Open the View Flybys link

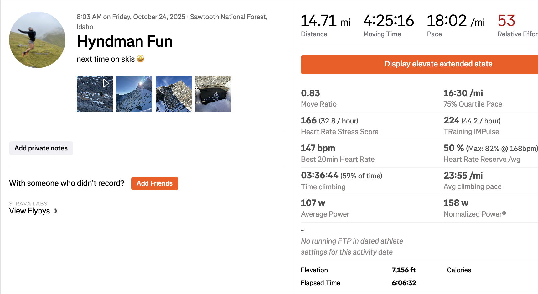[x=29, y=211]
